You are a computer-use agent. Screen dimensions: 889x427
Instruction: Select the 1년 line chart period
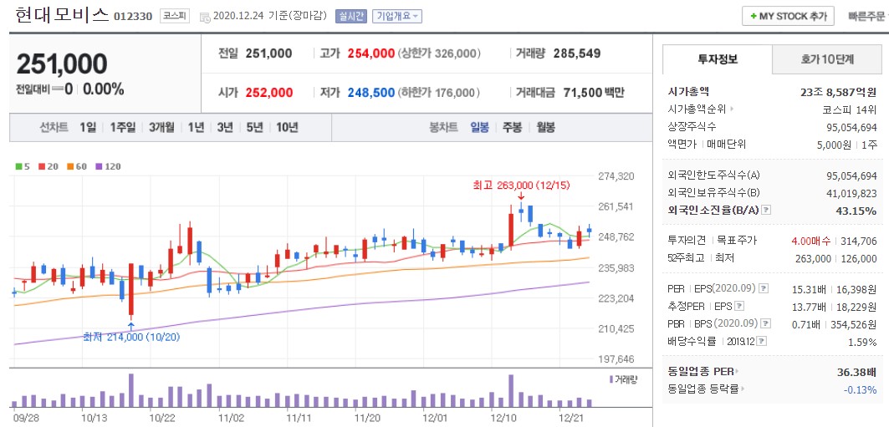(196, 127)
